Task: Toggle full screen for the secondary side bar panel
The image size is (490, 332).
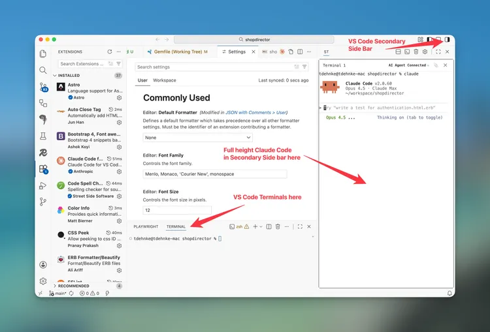Action: [x=438, y=52]
